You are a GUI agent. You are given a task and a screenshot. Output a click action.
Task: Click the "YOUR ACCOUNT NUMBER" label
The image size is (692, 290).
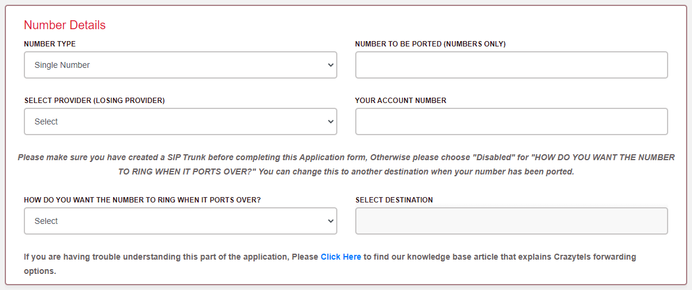(x=400, y=101)
